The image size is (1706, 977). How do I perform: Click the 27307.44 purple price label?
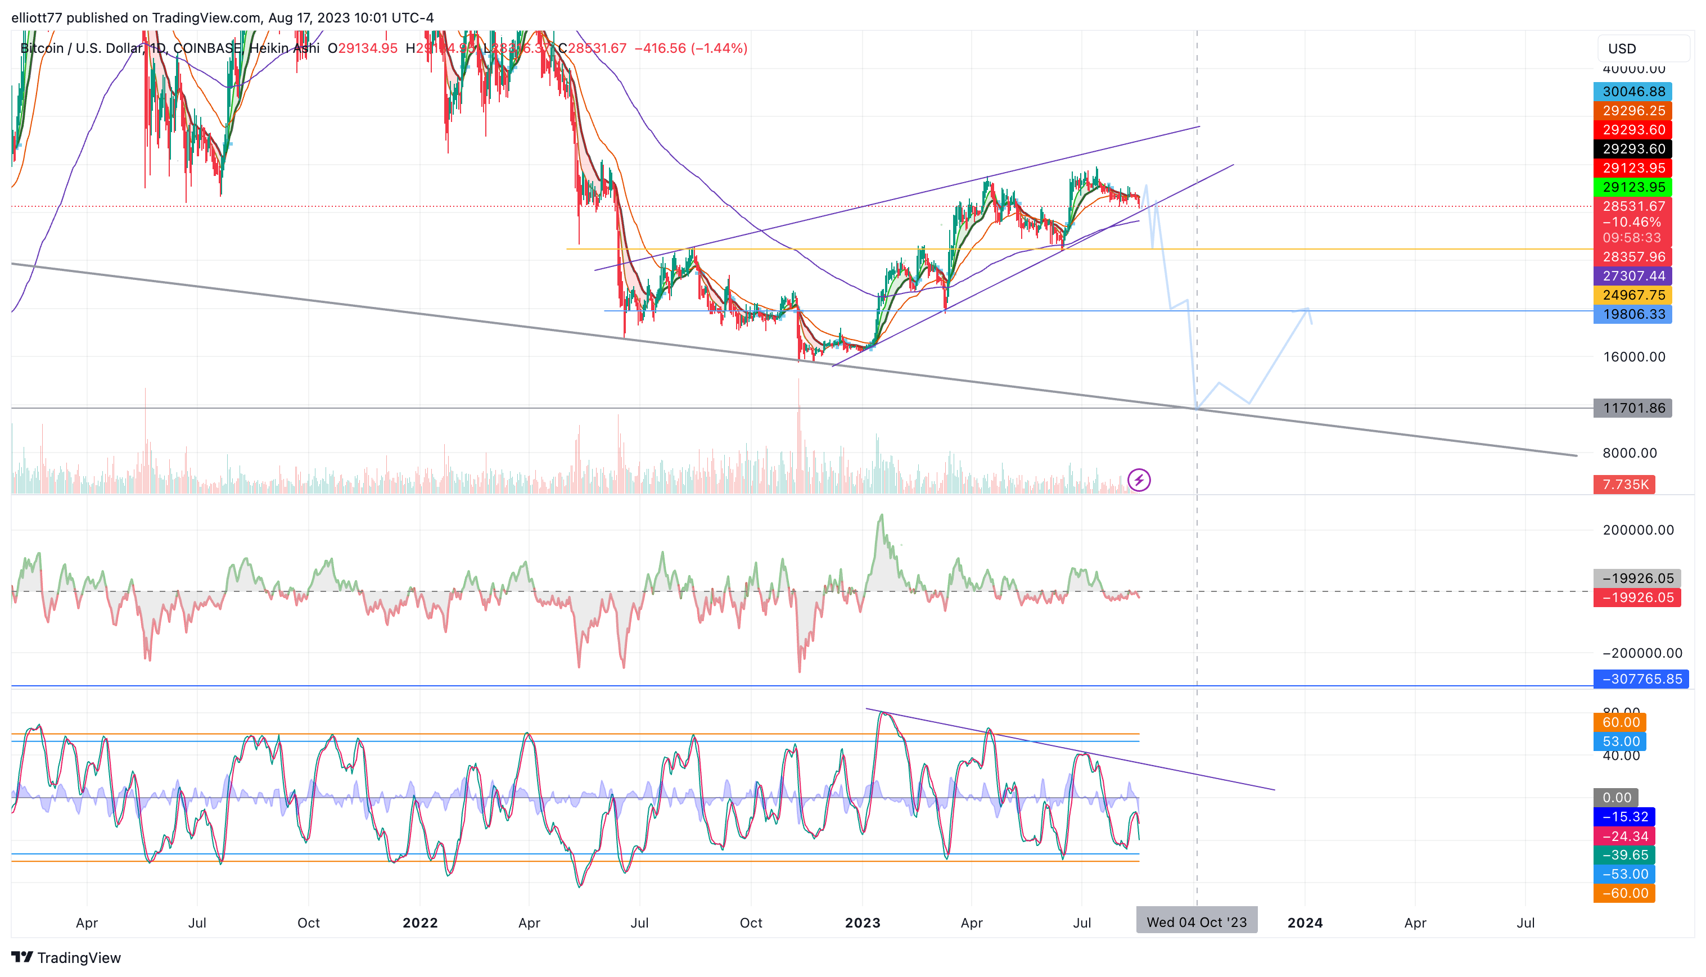[1632, 276]
